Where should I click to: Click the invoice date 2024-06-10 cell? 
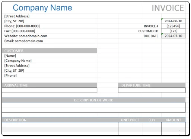174,21
